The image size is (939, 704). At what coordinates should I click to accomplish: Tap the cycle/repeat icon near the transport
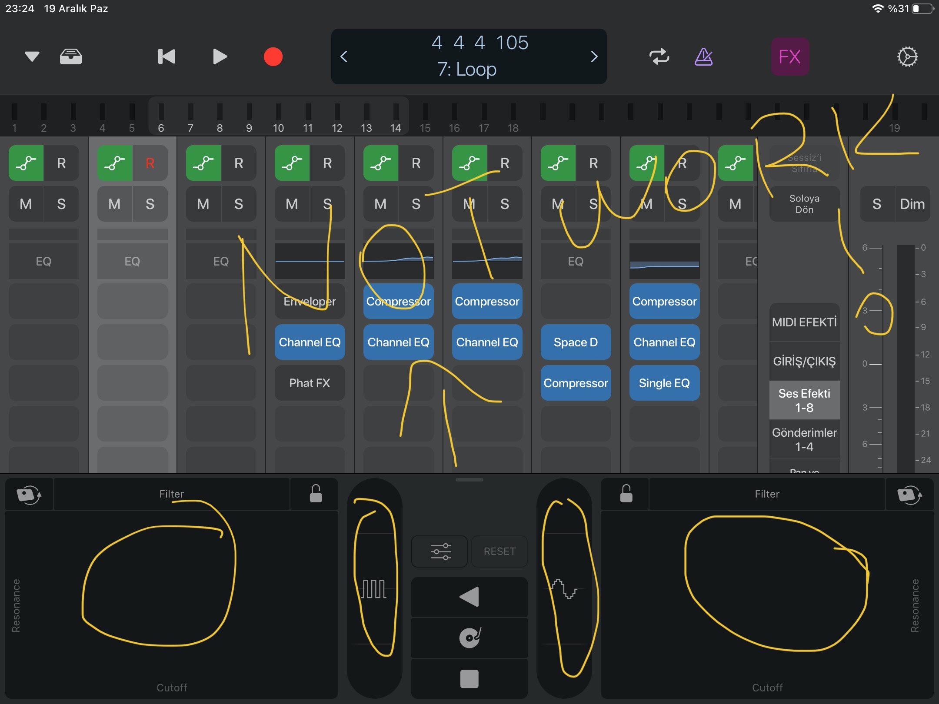[x=659, y=56]
